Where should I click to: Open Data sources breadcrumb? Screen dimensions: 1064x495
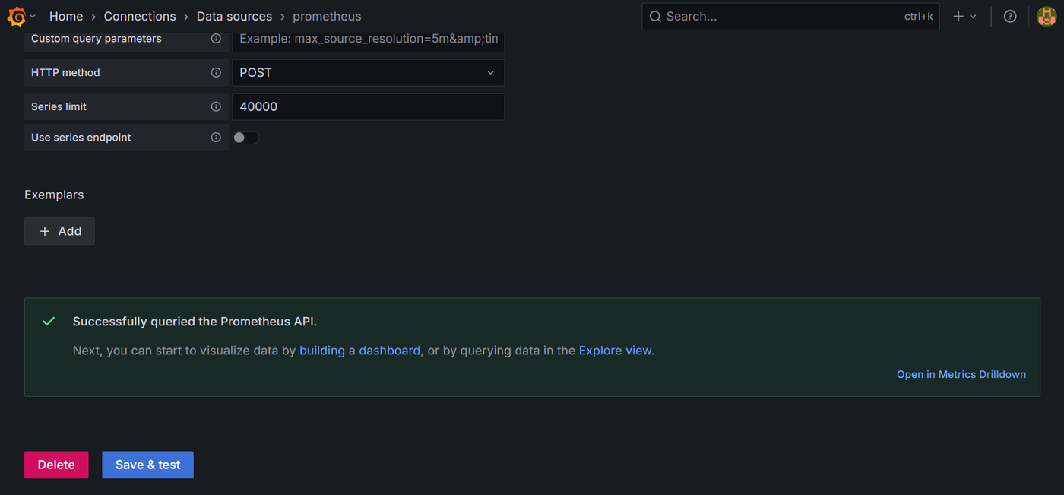pos(234,16)
